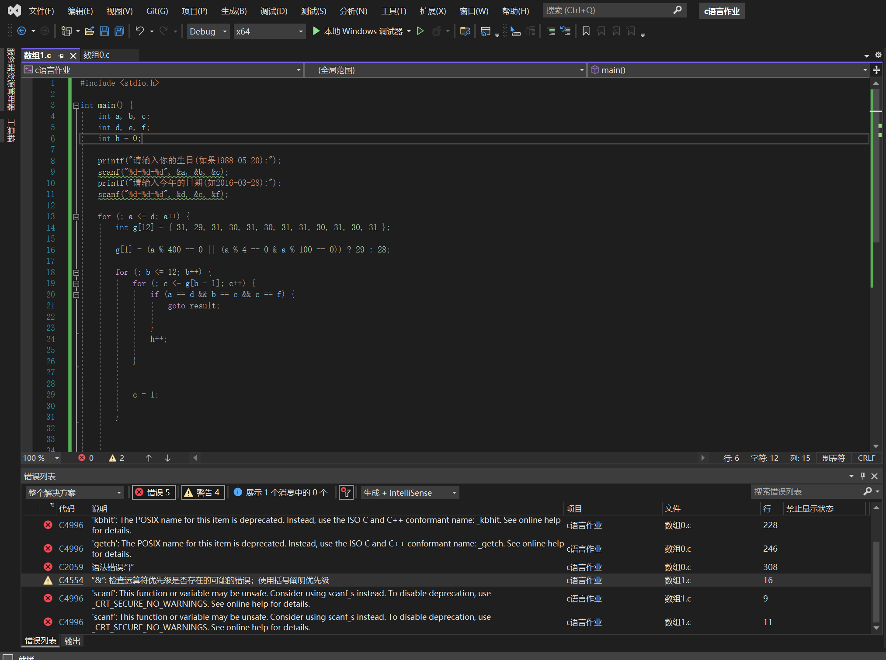Open the 调试(D) menu
The width and height of the screenshot is (886, 660).
coord(274,11)
